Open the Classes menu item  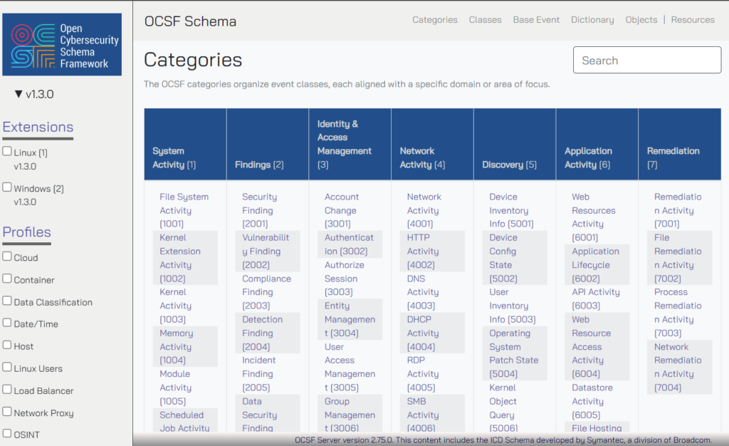[x=485, y=20]
